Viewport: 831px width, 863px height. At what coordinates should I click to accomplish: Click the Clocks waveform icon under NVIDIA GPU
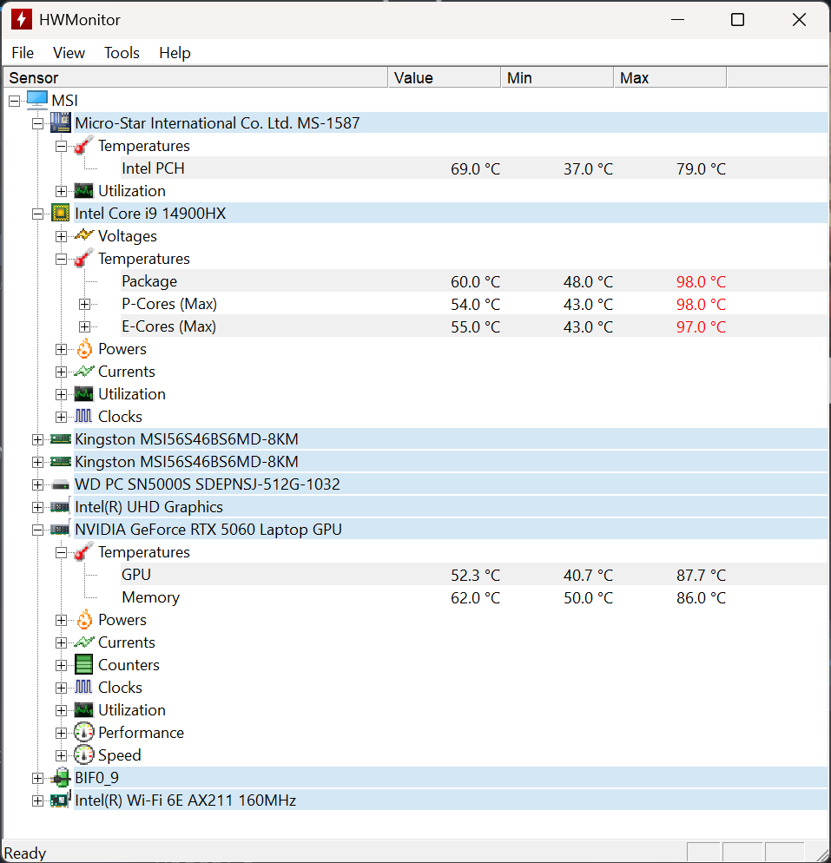point(83,687)
